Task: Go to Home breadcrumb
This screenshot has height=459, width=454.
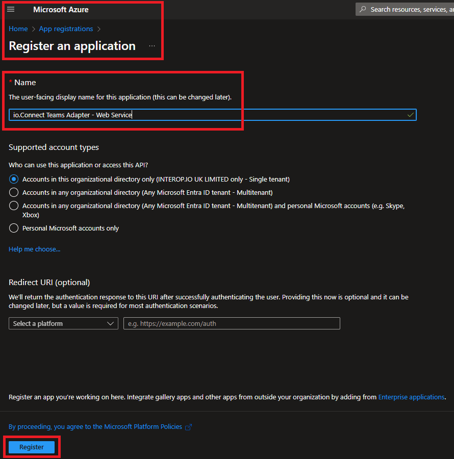Action: coord(18,29)
